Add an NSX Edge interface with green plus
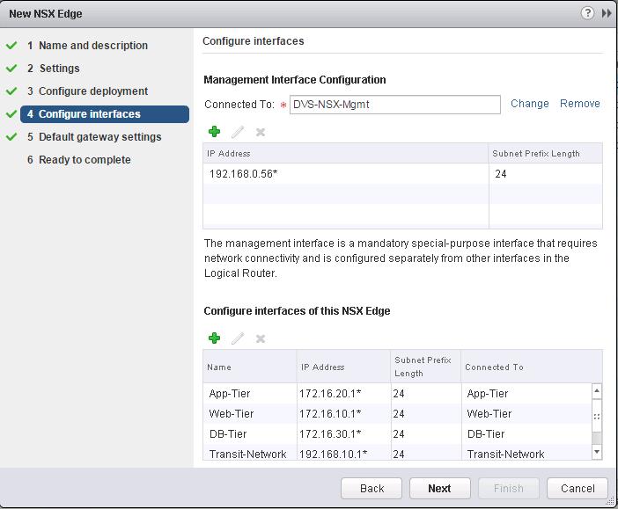618x509 pixels. point(215,338)
